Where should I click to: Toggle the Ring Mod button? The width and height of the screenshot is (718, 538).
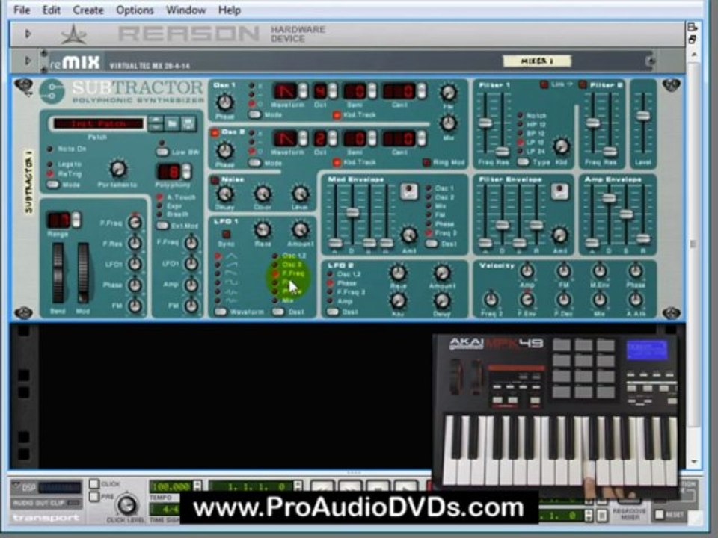(x=426, y=162)
